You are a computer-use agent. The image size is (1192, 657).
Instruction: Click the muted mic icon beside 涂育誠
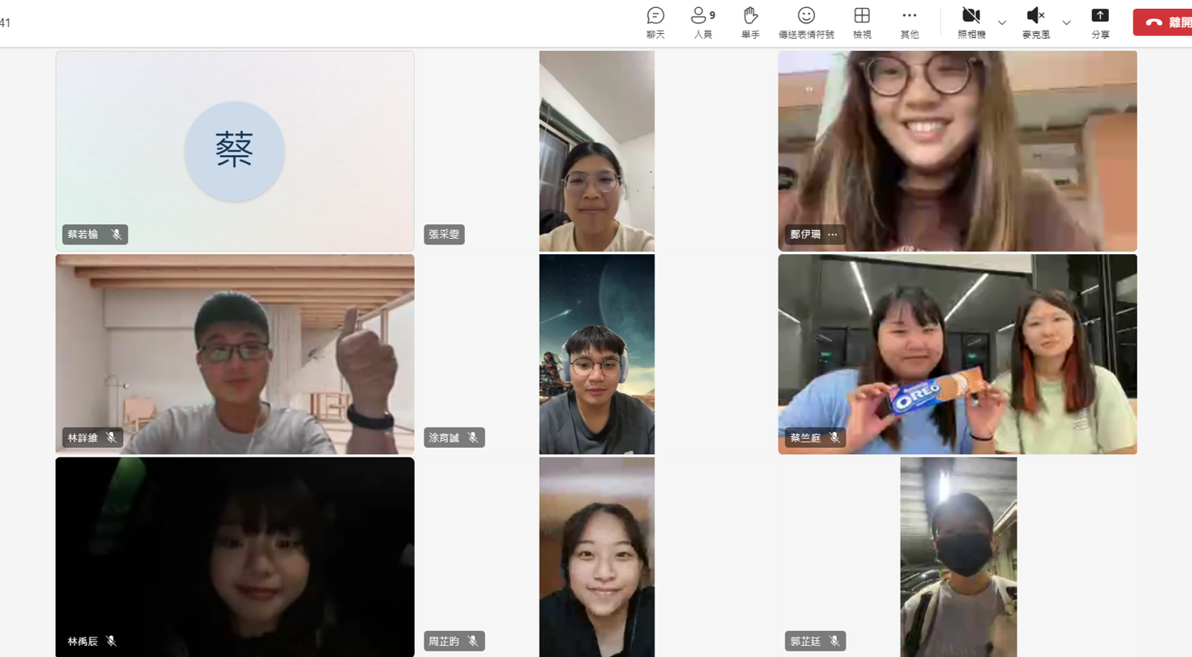click(x=473, y=437)
